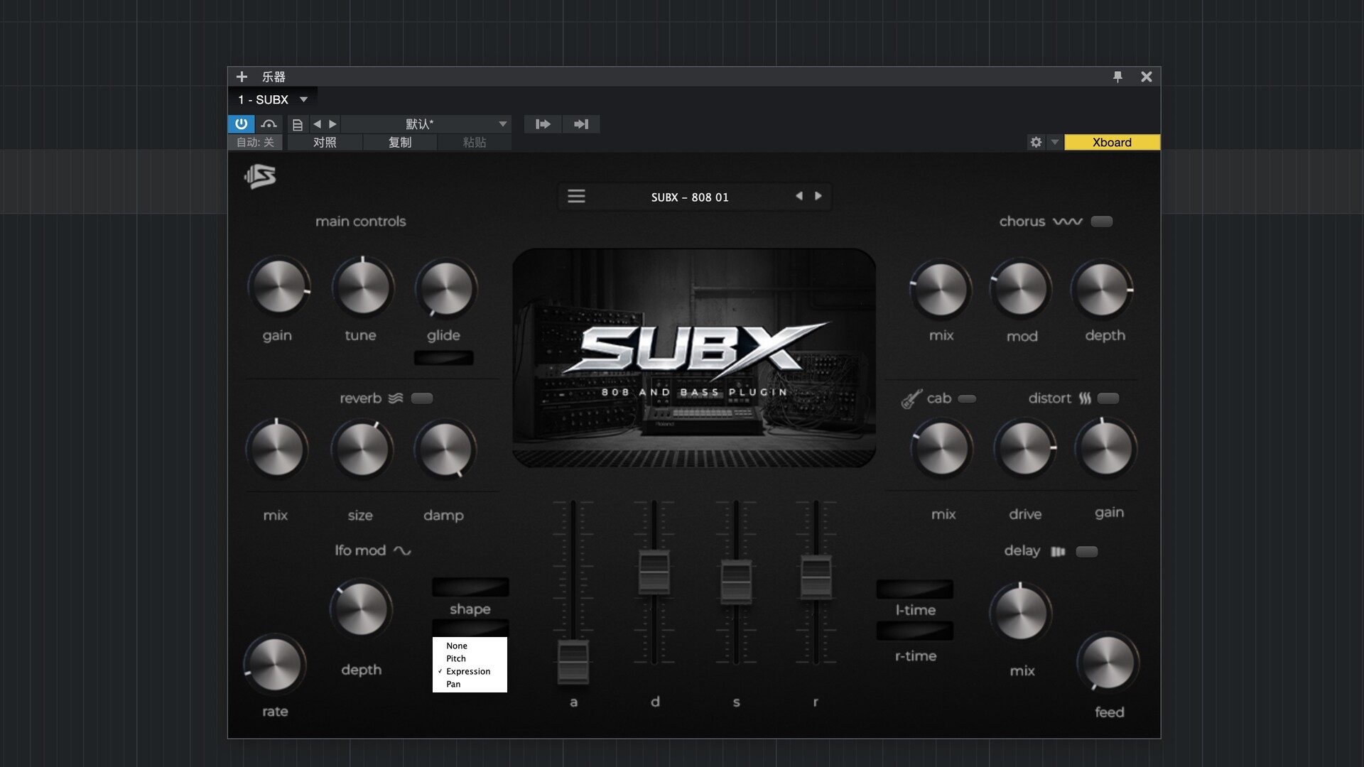Open the default preset dropdown
This screenshot has width=1364, height=767.
502,124
